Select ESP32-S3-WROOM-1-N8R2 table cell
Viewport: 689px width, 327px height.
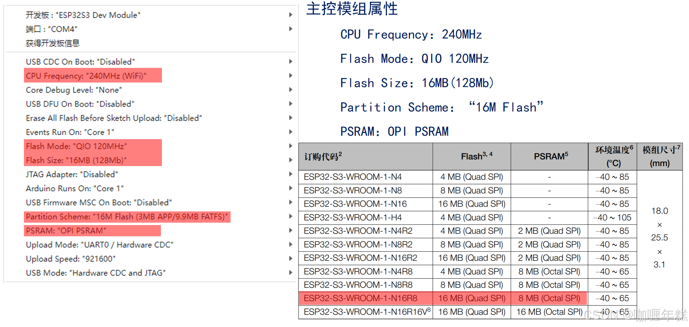(x=366, y=244)
